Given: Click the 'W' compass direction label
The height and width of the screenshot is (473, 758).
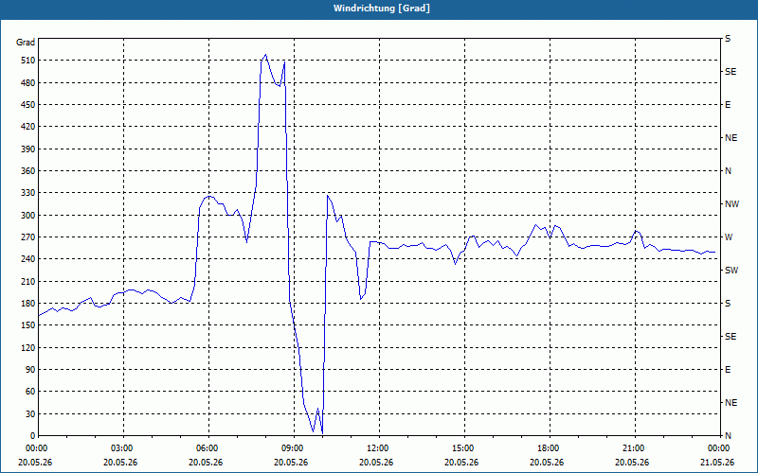Looking at the screenshot, I should [729, 237].
